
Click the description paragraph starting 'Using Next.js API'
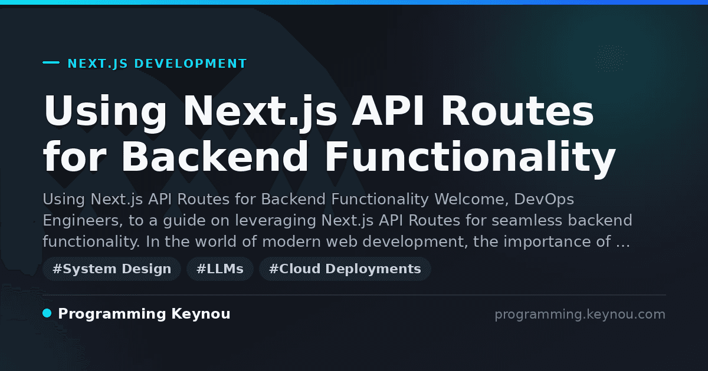click(x=337, y=221)
